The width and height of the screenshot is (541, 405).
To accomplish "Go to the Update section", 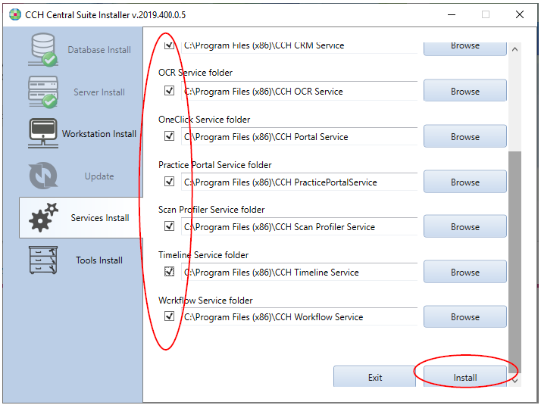I will [80, 176].
